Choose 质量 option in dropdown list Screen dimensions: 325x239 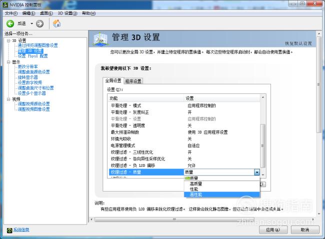pos(222,178)
